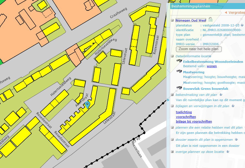Image resolution: width=245 pixels, height=168 pixels.
Task: Click the type plan gemeentelijk plan value
Action: [224, 35]
